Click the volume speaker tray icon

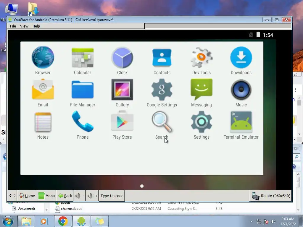point(273,221)
